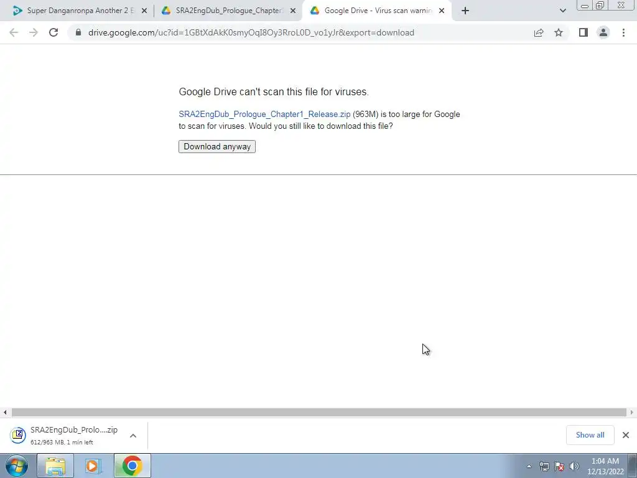Click Show all downloads
Viewport: 637px width, 478px height.
[590, 435]
